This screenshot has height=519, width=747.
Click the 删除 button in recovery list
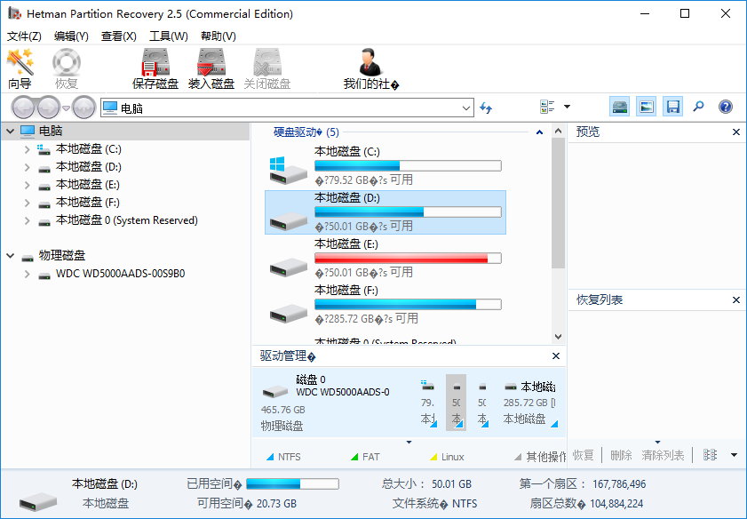click(621, 455)
